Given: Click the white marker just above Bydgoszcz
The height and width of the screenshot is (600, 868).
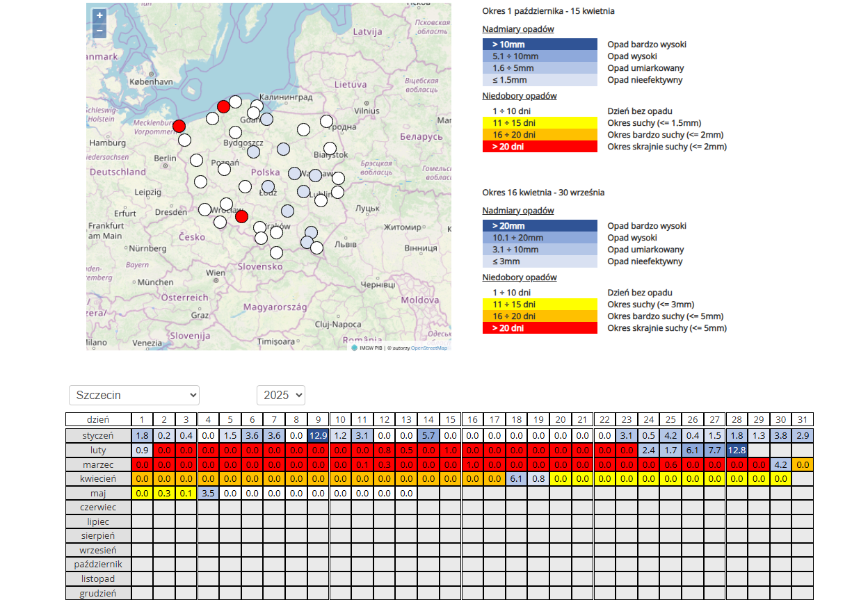Looking at the screenshot, I should click(235, 132).
